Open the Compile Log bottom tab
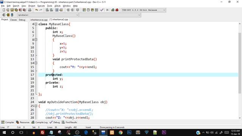 tap(39, 122)
